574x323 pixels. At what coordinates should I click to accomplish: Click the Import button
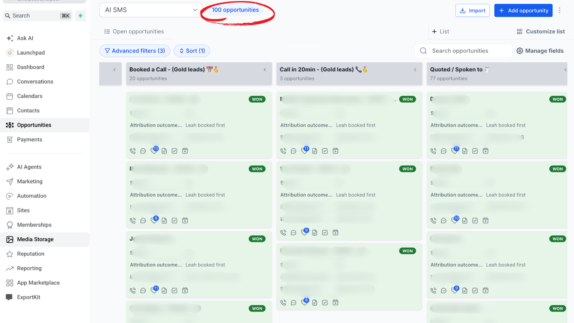pos(472,10)
